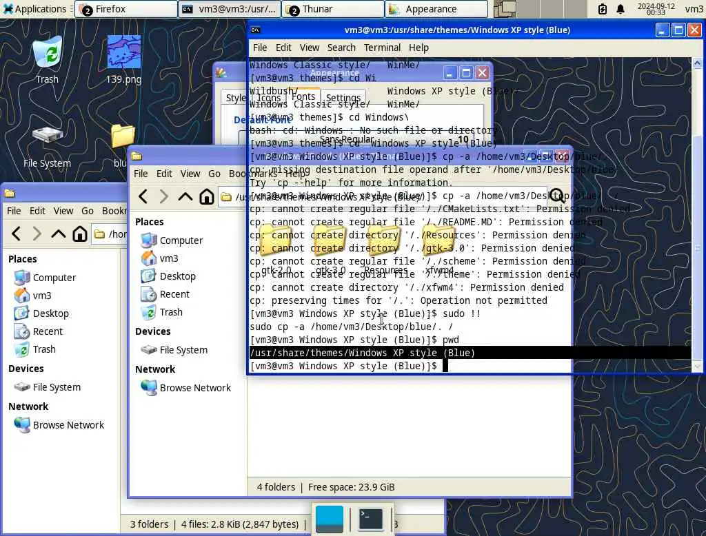The image size is (706, 536).
Task: Select Browse Network in left Thunar sidebar
Action: coord(59,425)
